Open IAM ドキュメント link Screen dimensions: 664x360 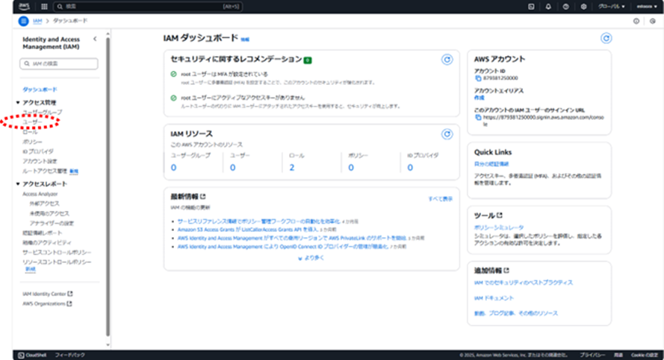click(494, 298)
